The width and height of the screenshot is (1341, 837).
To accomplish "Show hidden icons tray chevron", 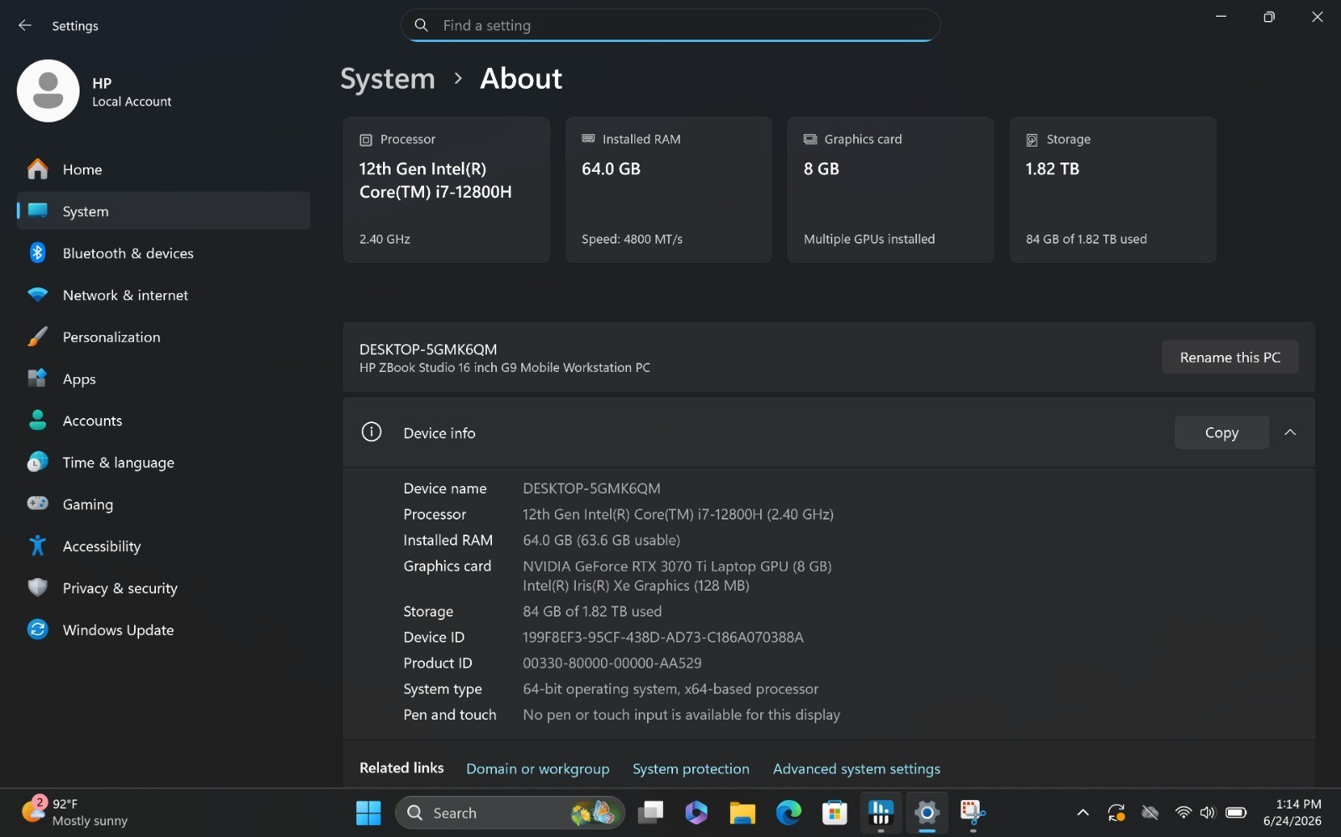I will coord(1083,813).
